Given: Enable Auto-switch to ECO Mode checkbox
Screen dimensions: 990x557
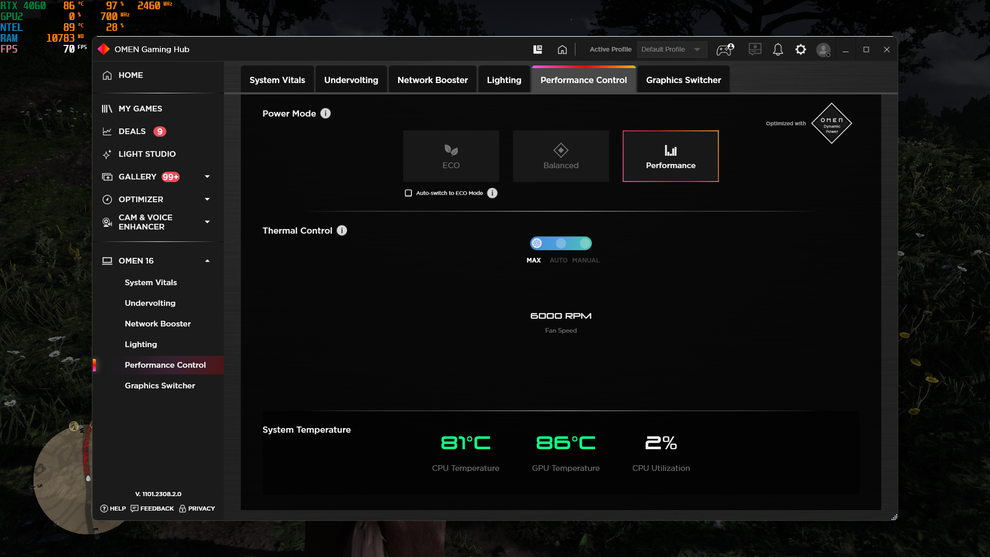Looking at the screenshot, I should (x=408, y=193).
